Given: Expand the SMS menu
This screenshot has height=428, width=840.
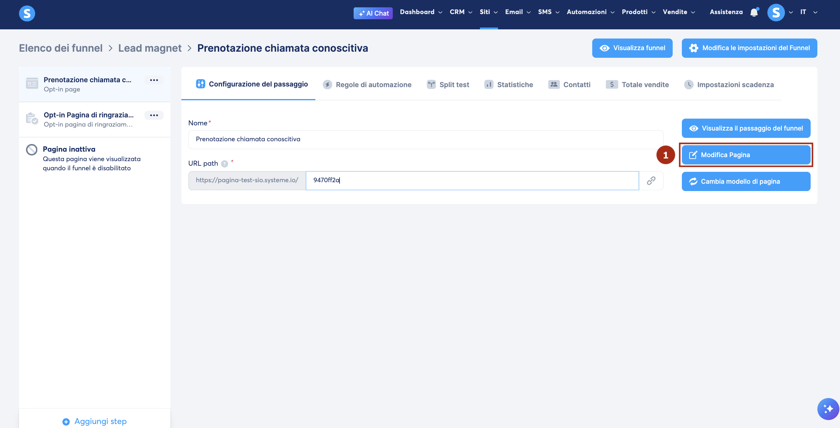Looking at the screenshot, I should pos(548,12).
